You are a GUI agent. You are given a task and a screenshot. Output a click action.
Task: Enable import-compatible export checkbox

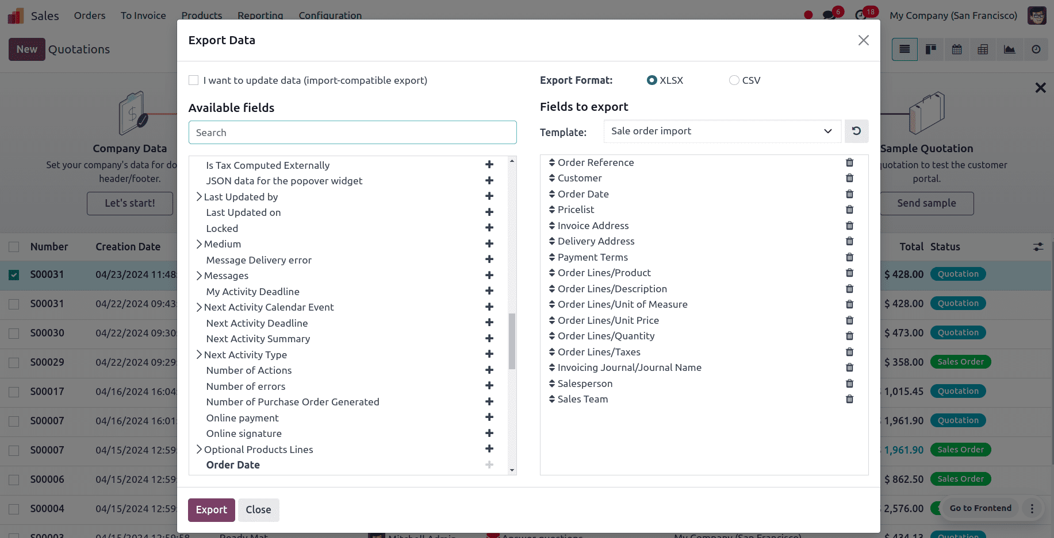(194, 80)
